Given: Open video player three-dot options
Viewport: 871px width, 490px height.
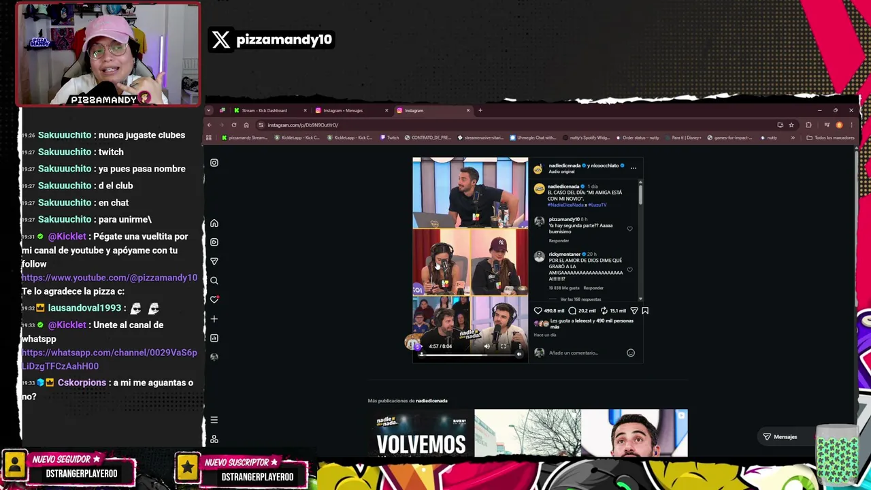Looking at the screenshot, I should (x=519, y=346).
